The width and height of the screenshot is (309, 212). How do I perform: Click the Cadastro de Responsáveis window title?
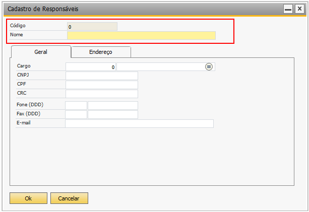43,9
